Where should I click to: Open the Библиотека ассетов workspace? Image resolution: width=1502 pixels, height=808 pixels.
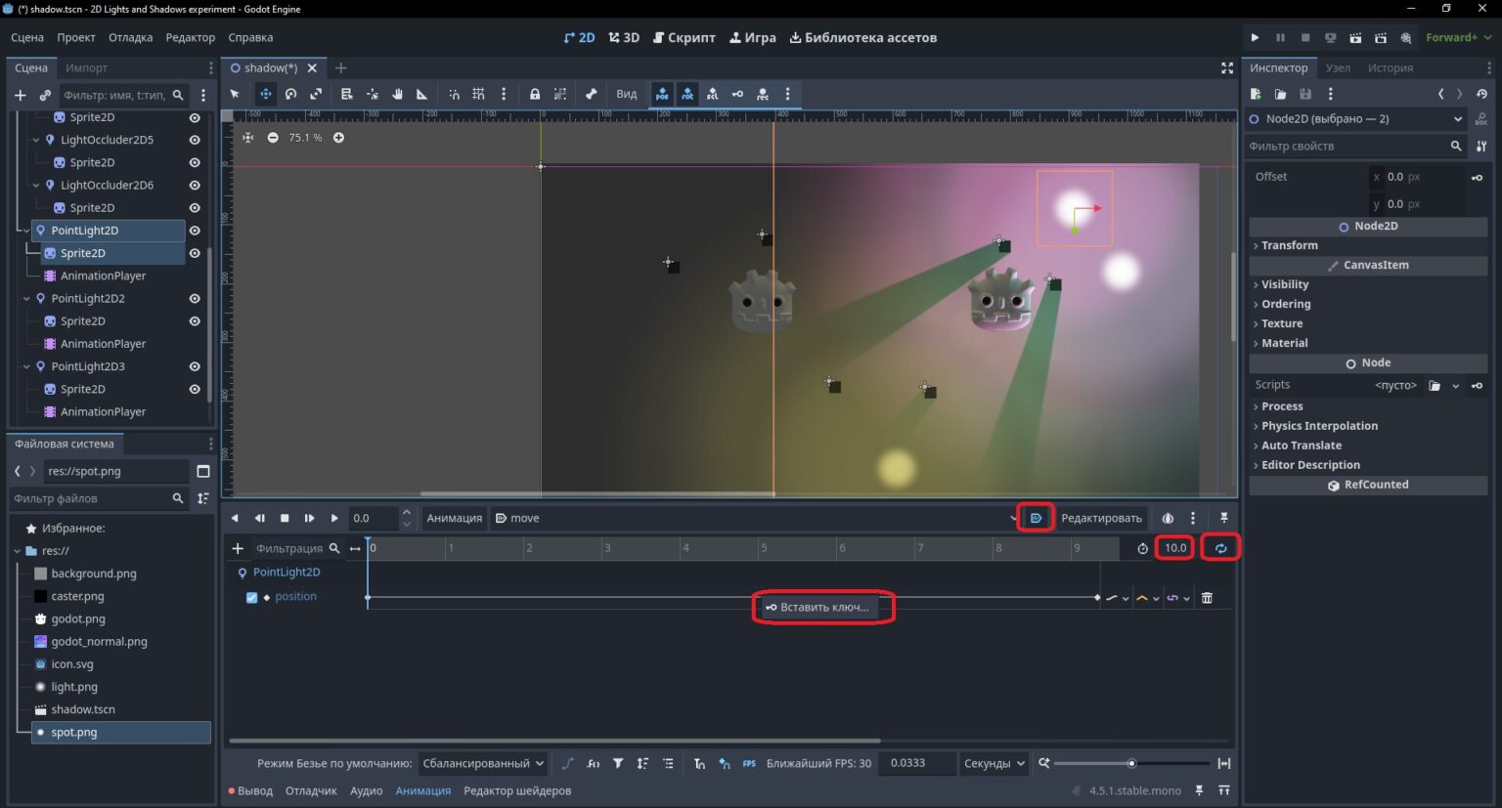pyautogui.click(x=862, y=37)
